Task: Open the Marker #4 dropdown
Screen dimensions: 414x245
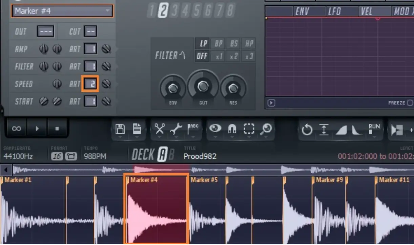Action: coord(62,11)
